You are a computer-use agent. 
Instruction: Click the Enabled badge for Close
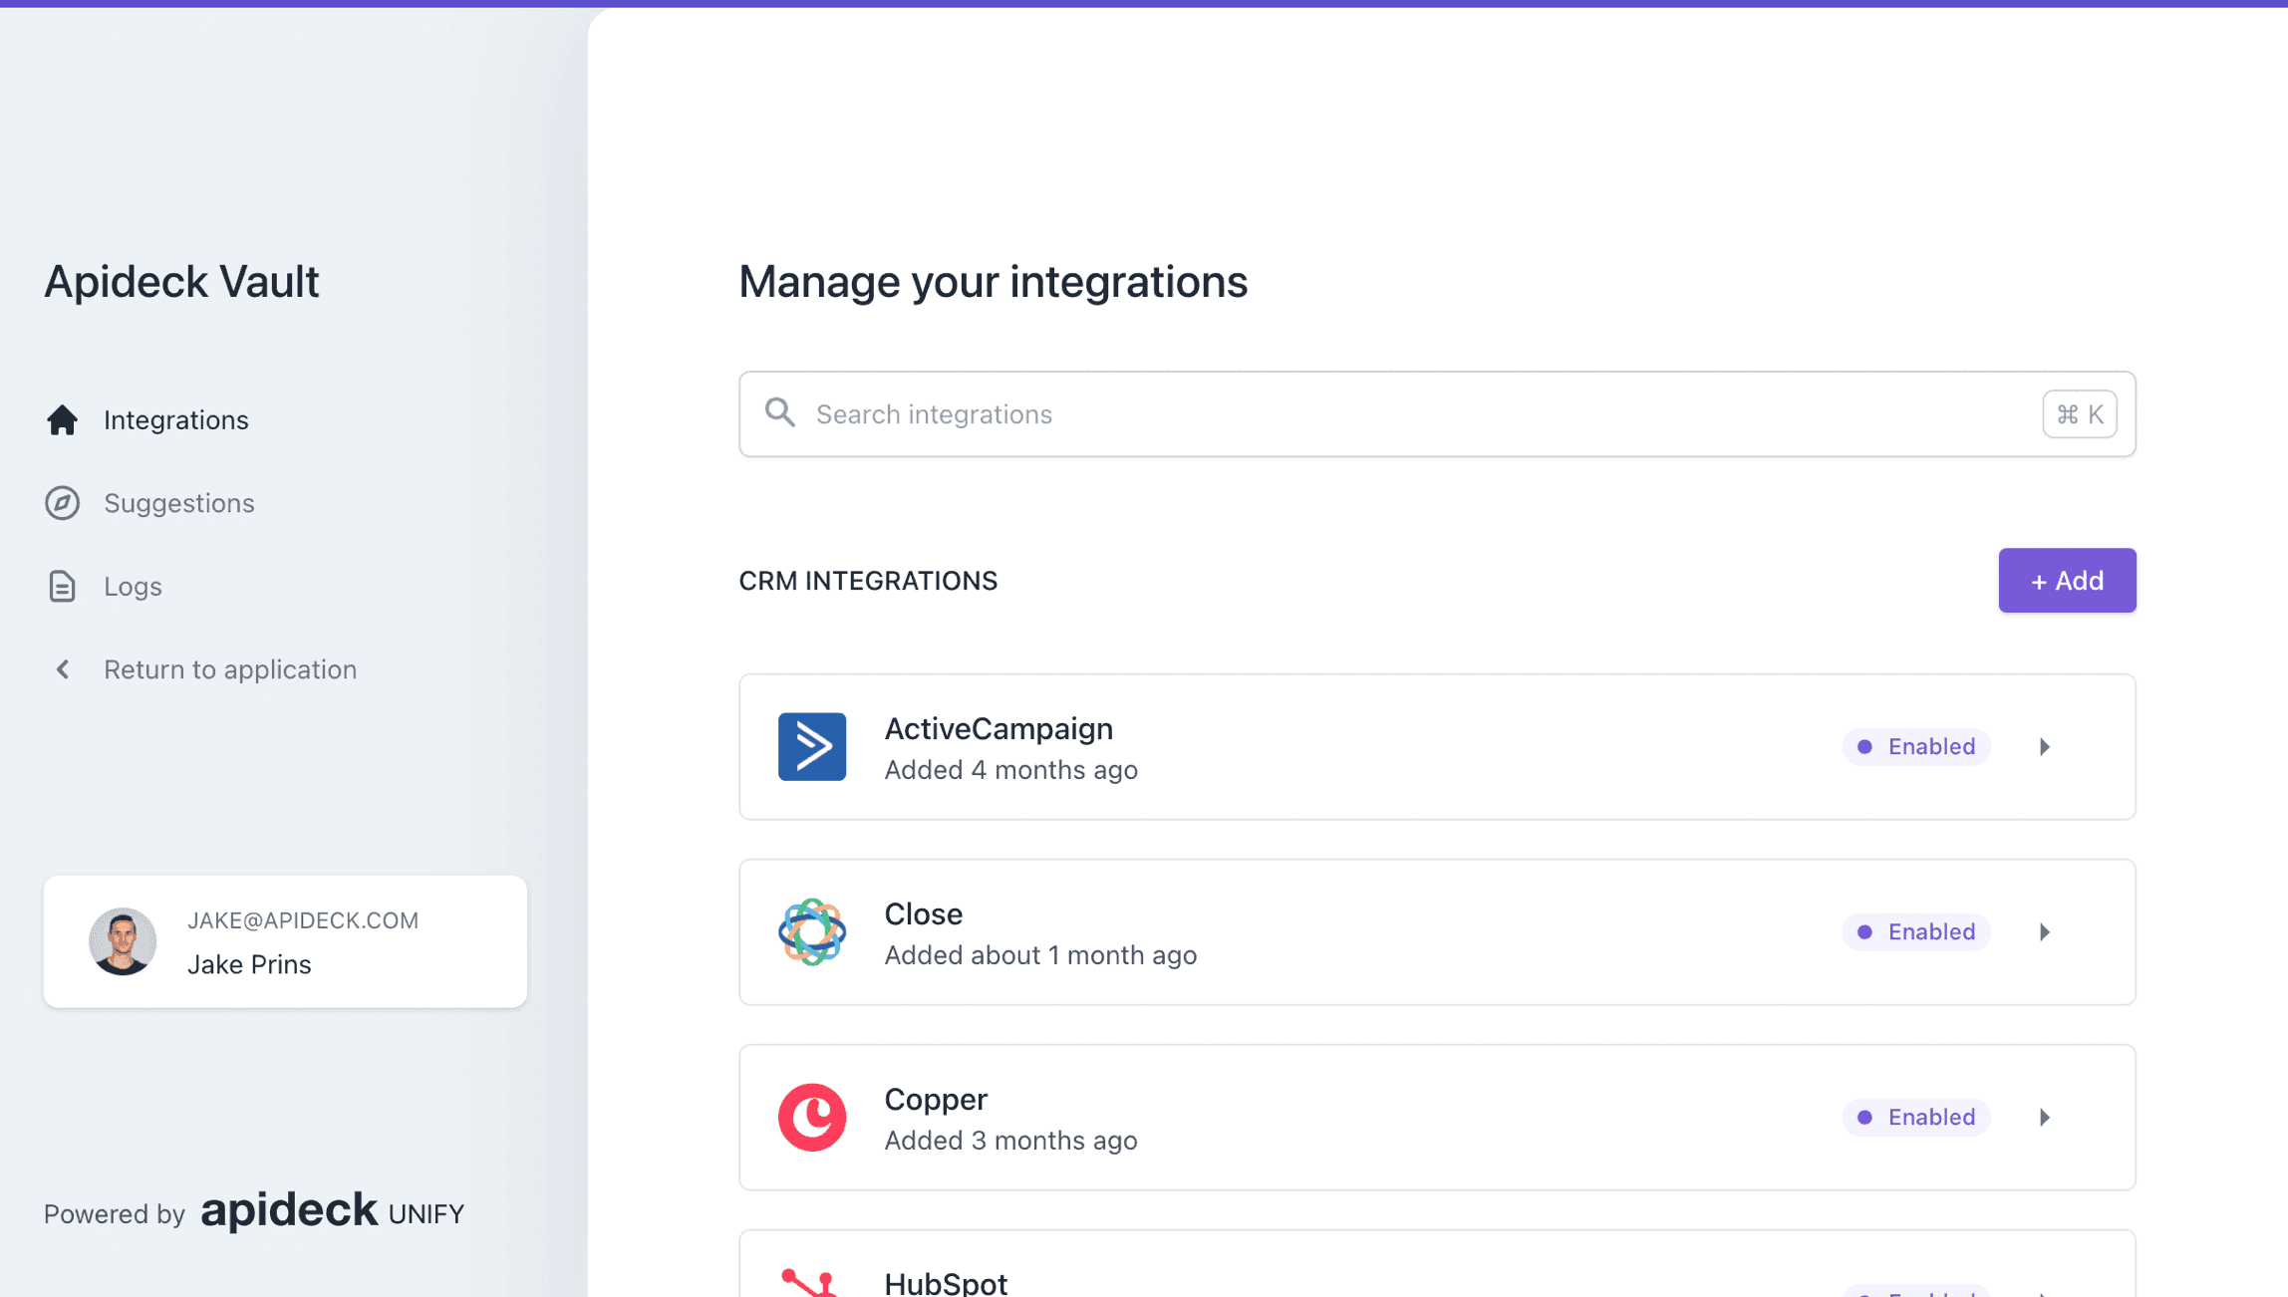(x=1915, y=931)
